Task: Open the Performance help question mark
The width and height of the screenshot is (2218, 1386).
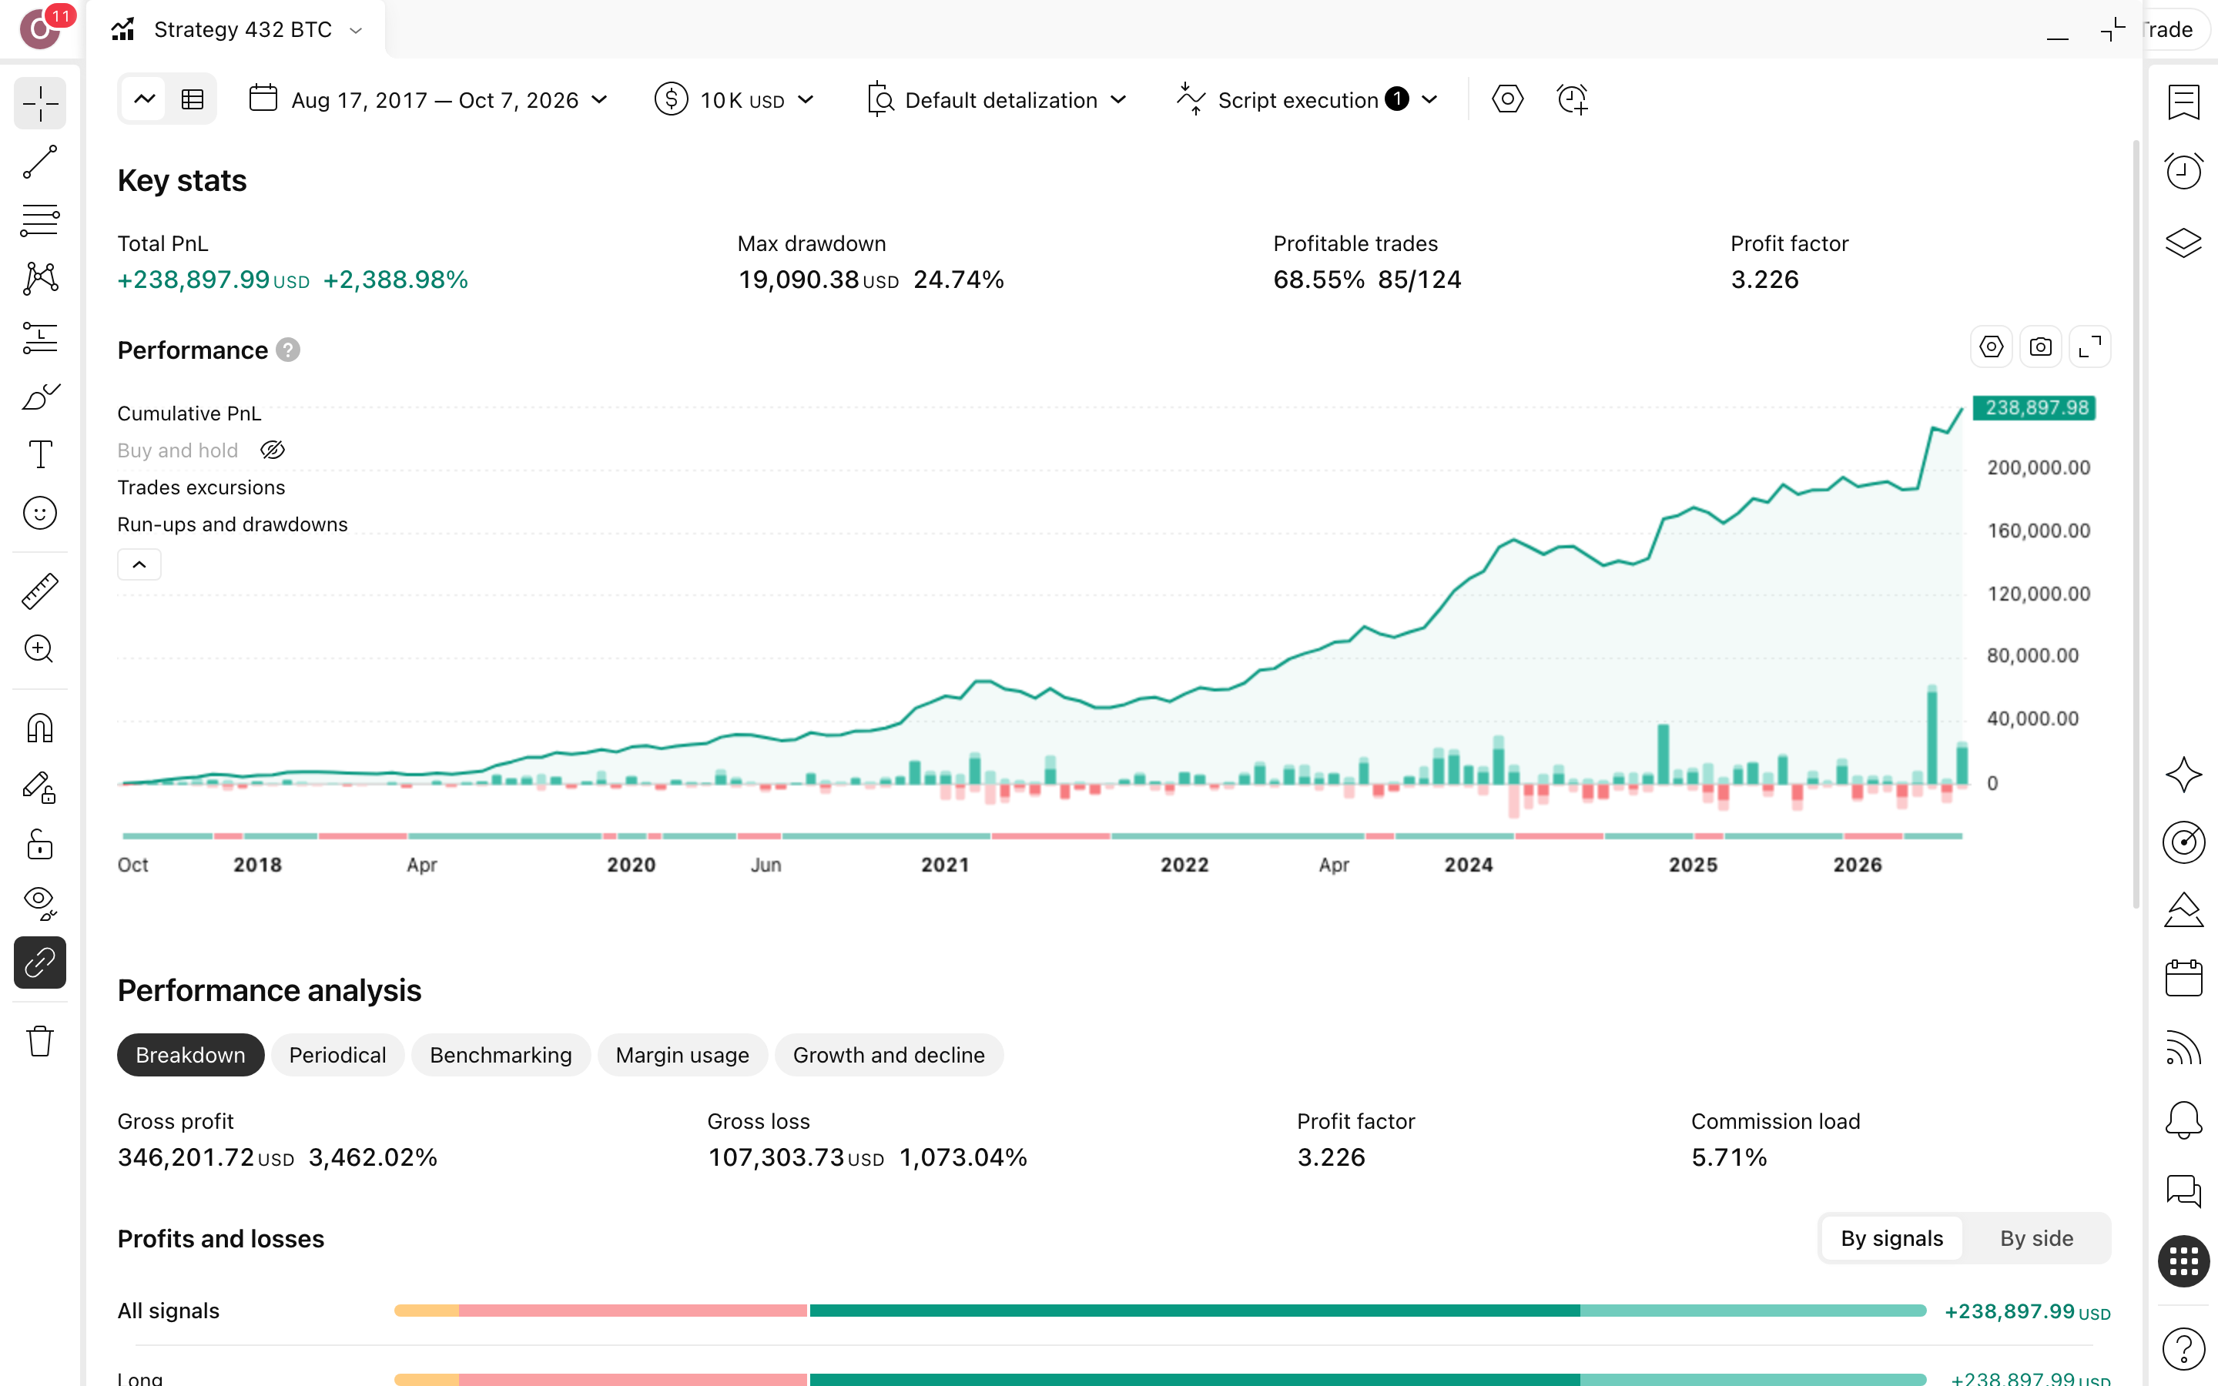Action: (x=288, y=350)
